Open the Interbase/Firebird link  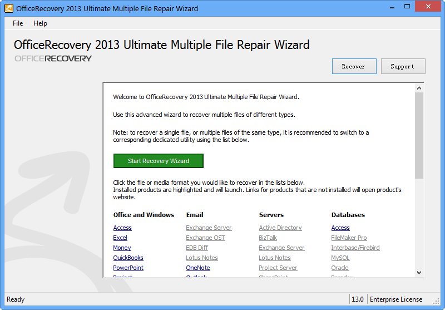tap(355, 248)
